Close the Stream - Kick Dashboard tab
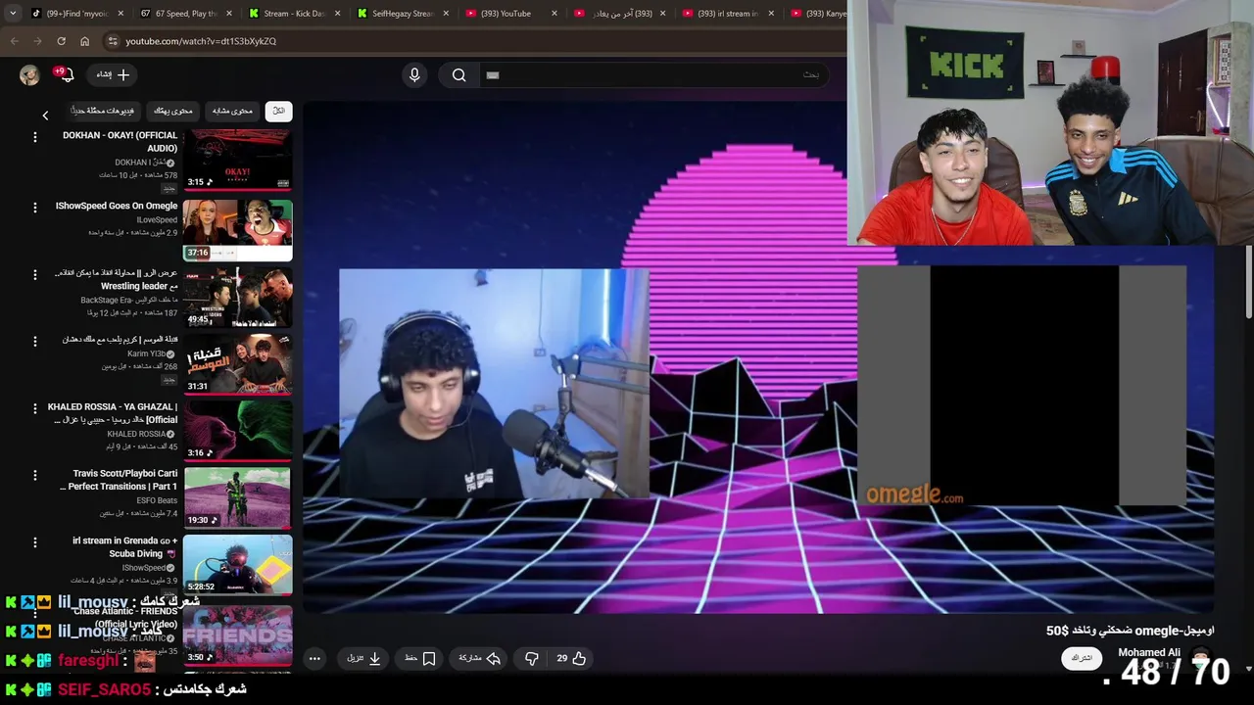Screen dimensions: 1254x705 [x=338, y=14]
